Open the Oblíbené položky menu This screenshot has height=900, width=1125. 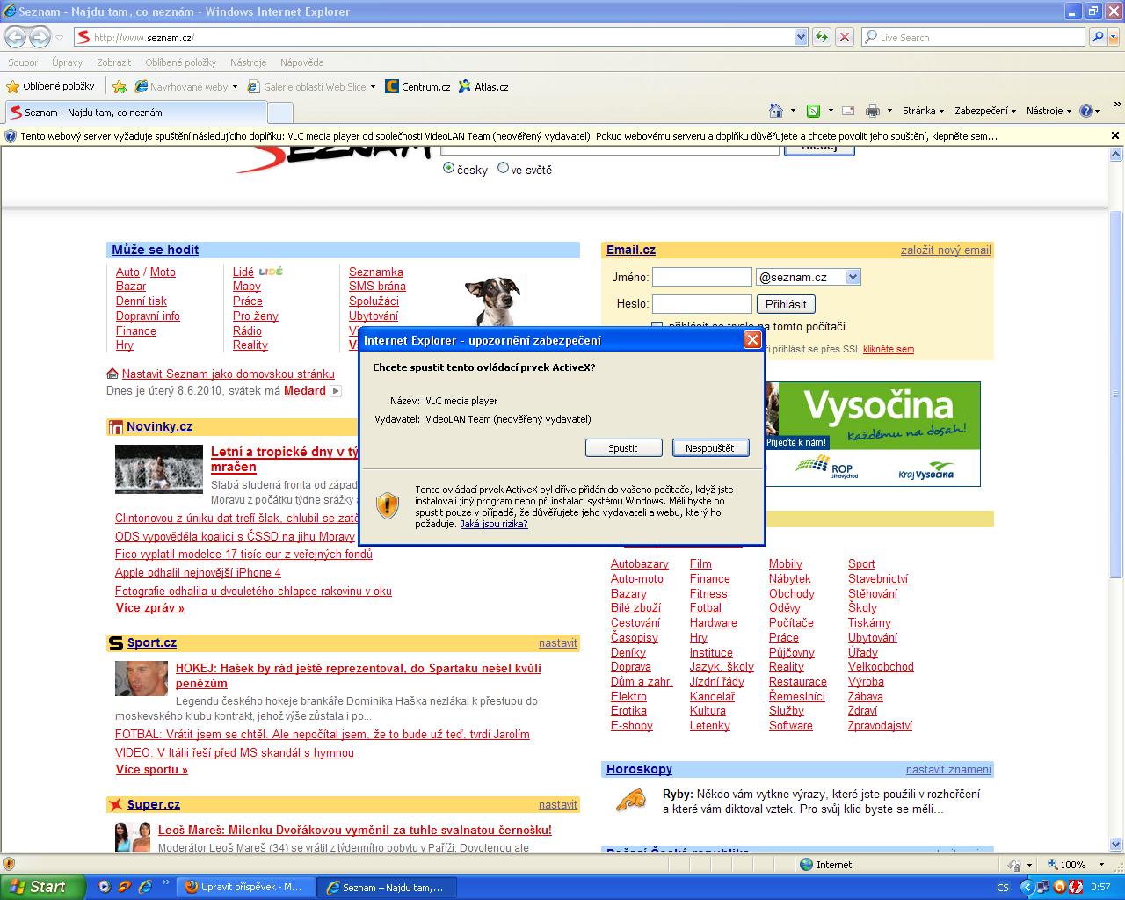[x=181, y=62]
